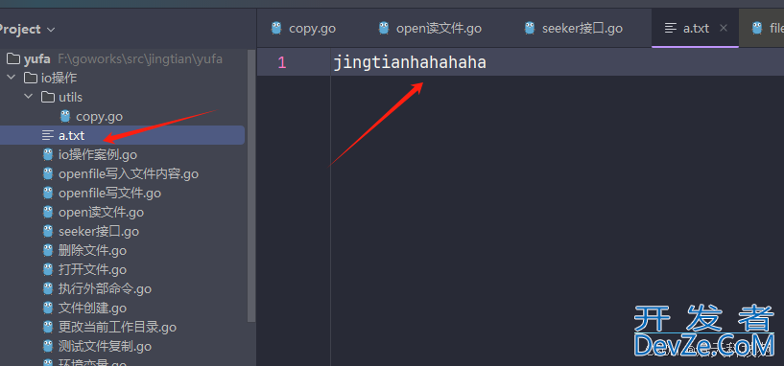Image resolution: width=784 pixels, height=366 pixels.
Task: Open seeker接口.go from the tree
Action: [99, 231]
